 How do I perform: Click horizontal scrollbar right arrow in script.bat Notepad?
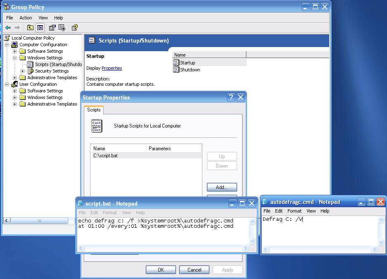[245, 248]
